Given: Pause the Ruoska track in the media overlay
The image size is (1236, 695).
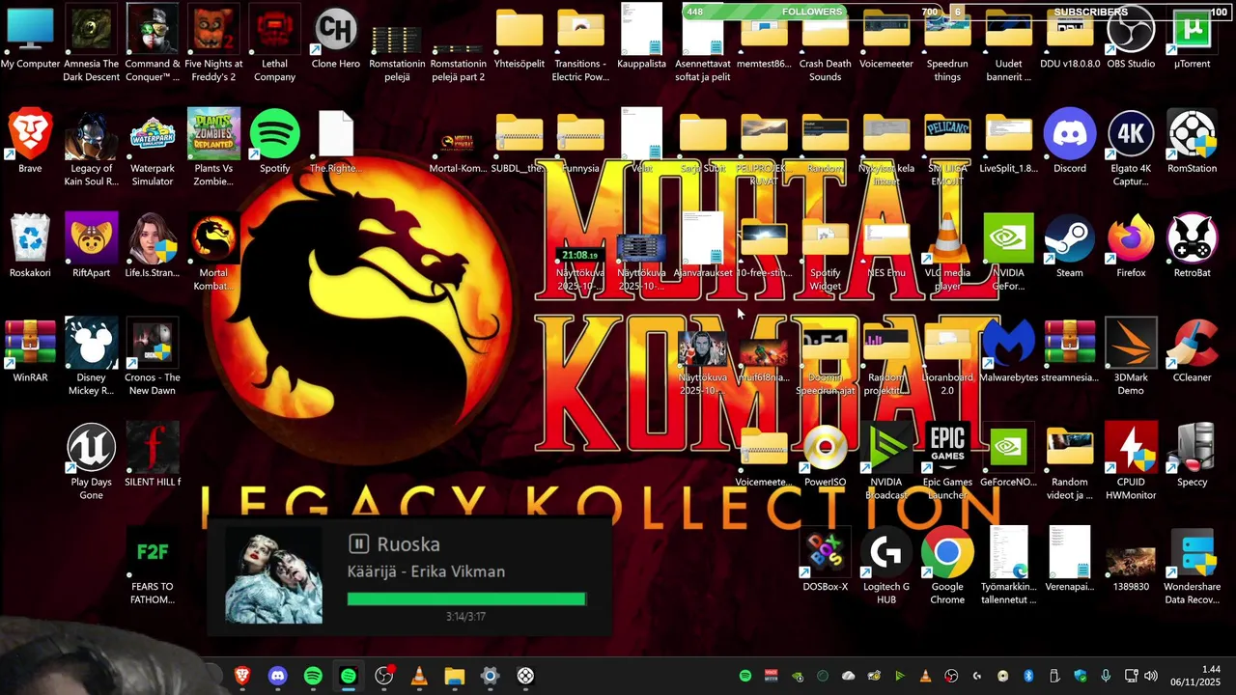Looking at the screenshot, I should (x=358, y=544).
